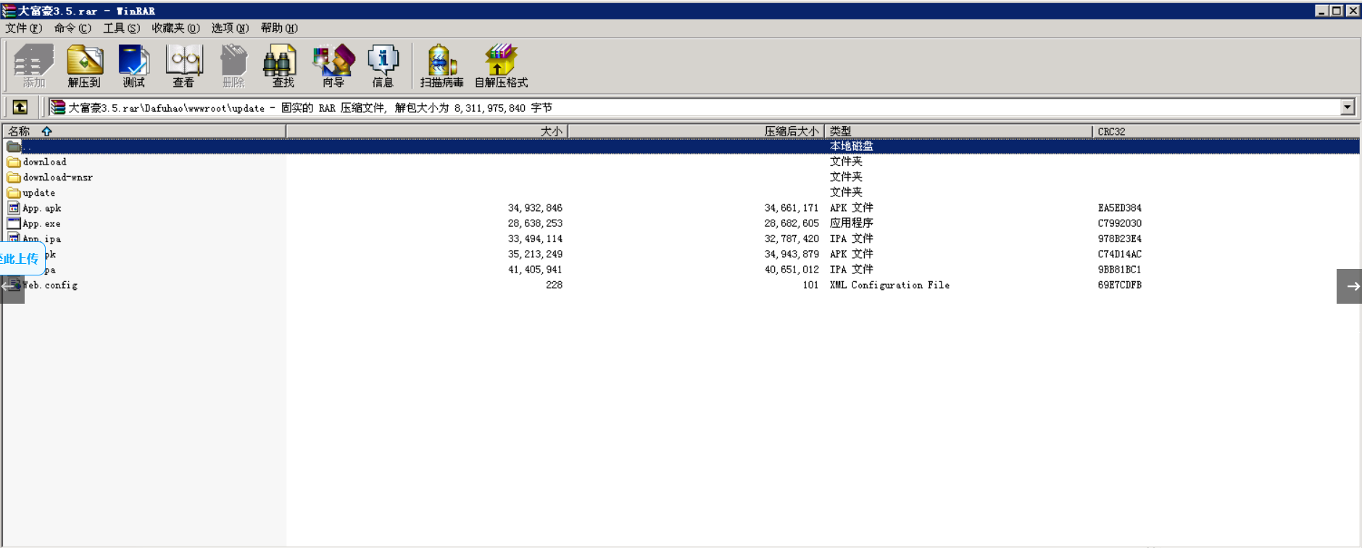Click the 应用程序 type cell
This screenshot has width=1362, height=548.
pos(852,223)
